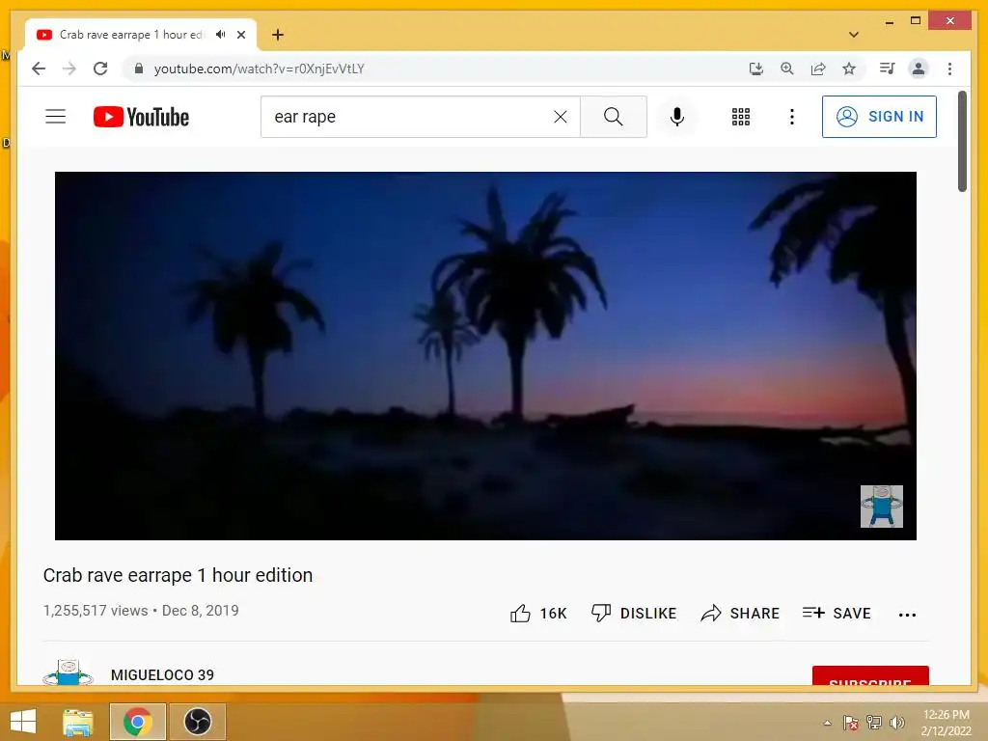Screen dimensions: 988x741
Task: Open the media controls icon in Chrome toolbar
Action: click(888, 69)
